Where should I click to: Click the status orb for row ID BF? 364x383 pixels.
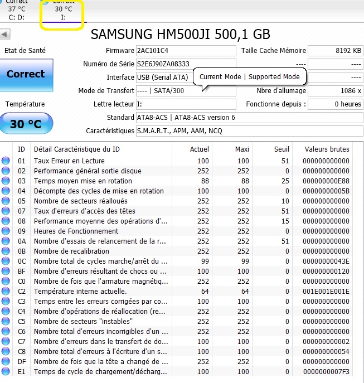[6, 271]
